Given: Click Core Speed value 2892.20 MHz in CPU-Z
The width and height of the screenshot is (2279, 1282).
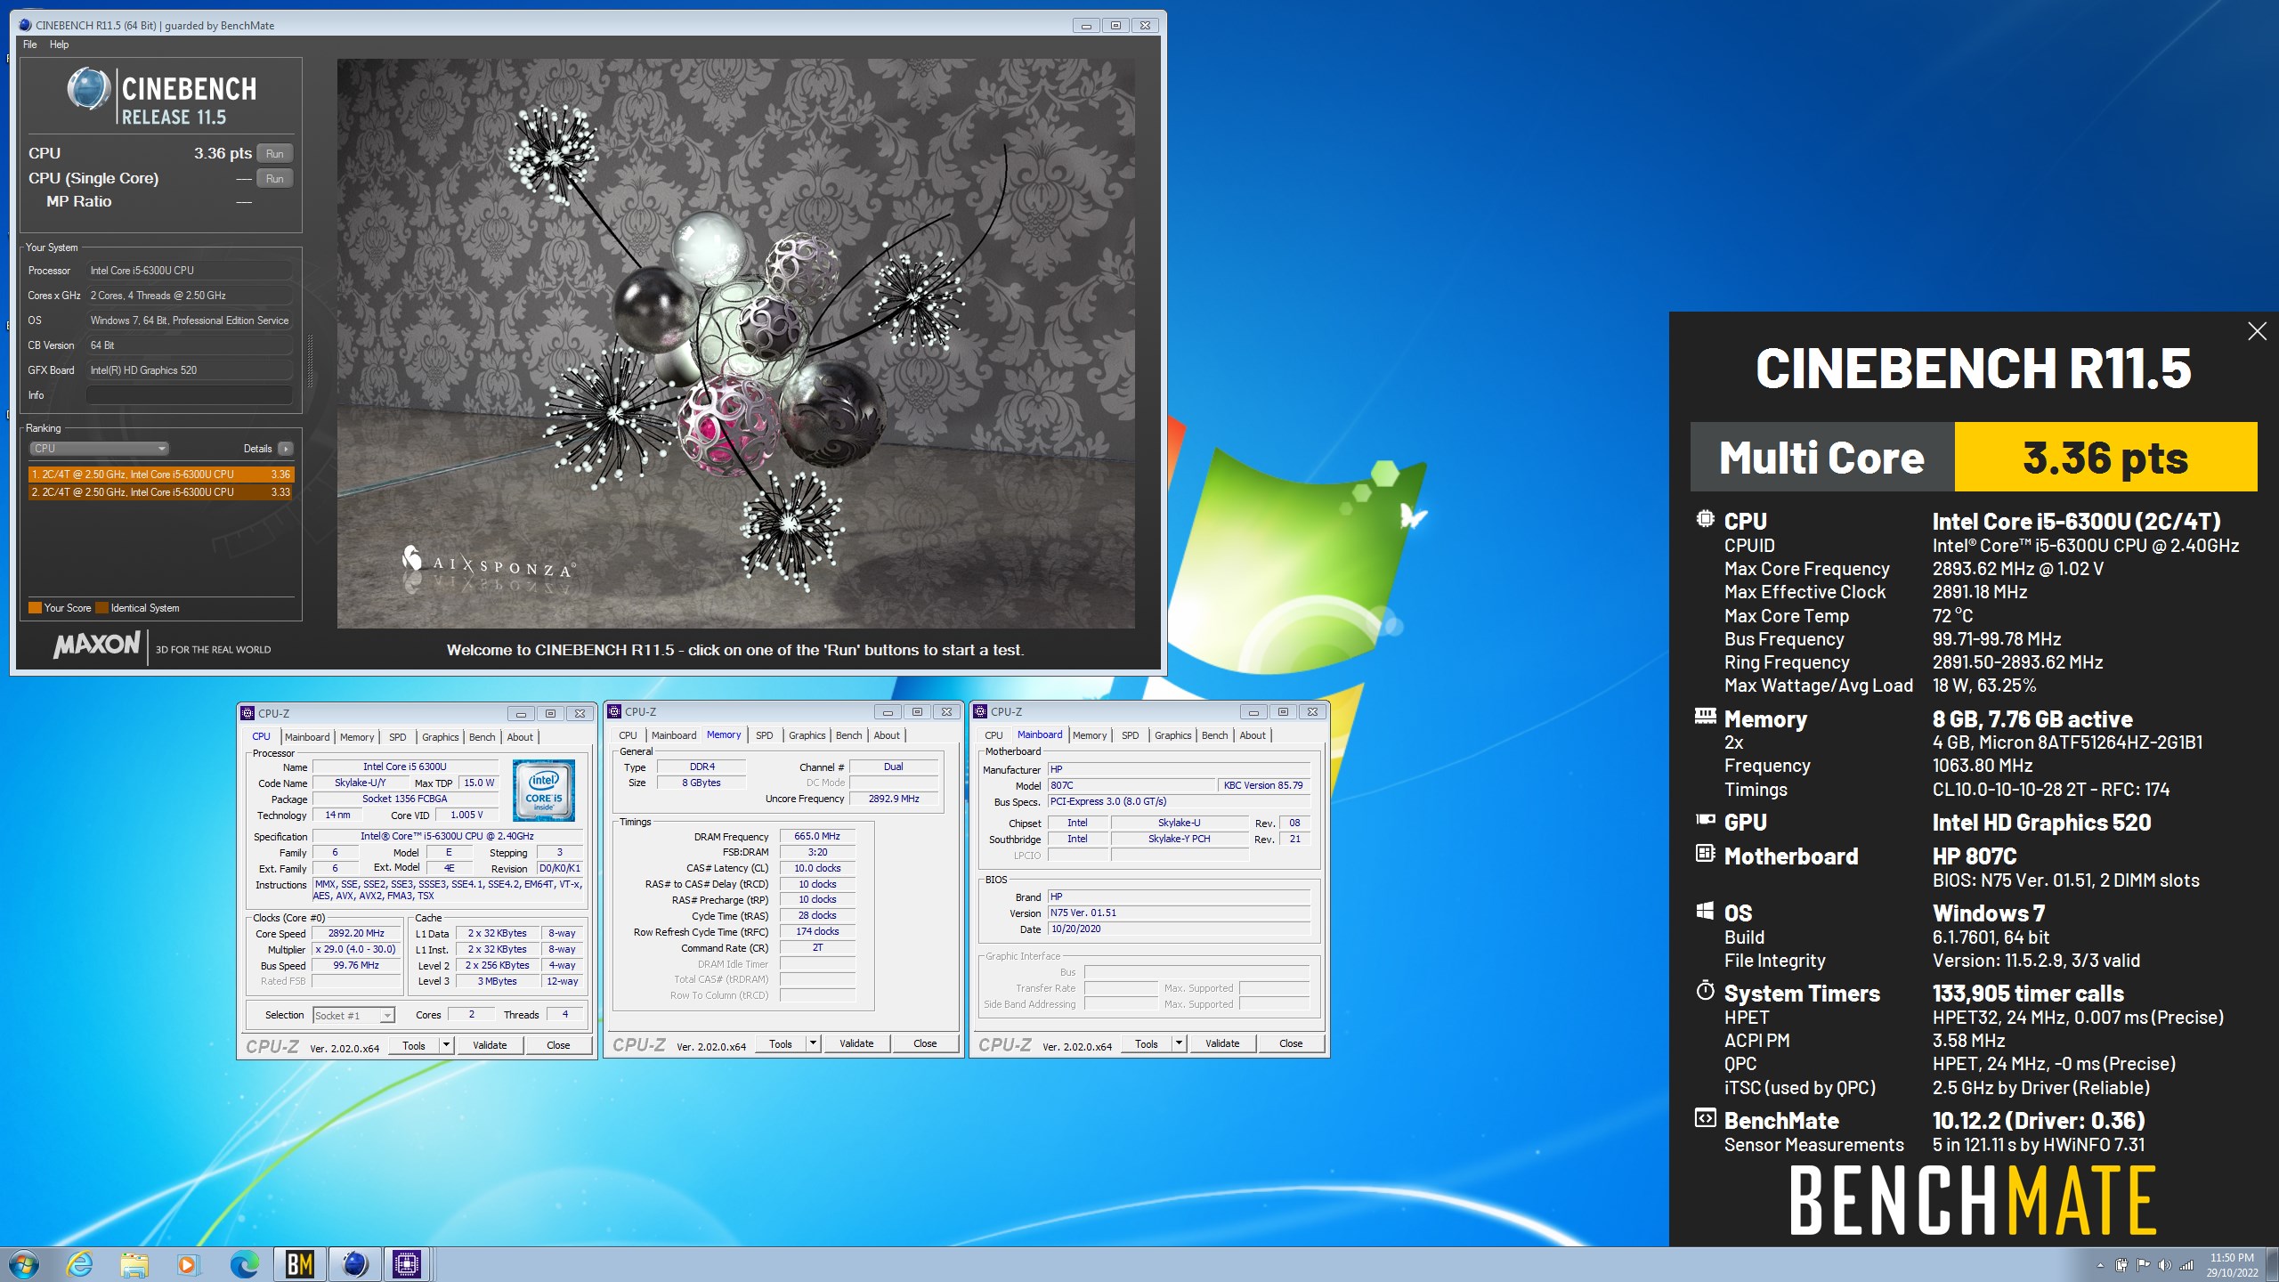Looking at the screenshot, I should tap(356, 934).
